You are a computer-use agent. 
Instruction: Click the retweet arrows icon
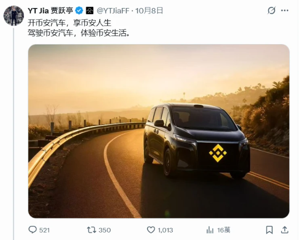(x=91, y=230)
